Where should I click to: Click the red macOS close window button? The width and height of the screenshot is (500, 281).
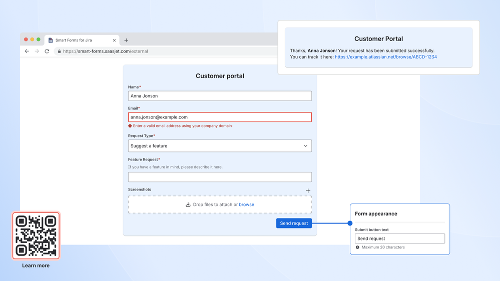(x=26, y=39)
